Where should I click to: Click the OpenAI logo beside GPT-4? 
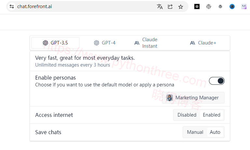(x=96, y=43)
